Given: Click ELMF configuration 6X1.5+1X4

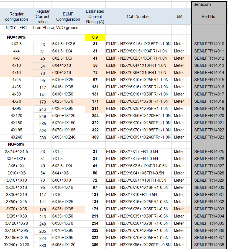Looking at the screenshot, I should pyautogui.click(x=62, y=51).
